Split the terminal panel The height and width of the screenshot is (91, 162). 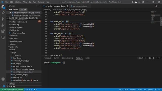click(x=150, y=58)
